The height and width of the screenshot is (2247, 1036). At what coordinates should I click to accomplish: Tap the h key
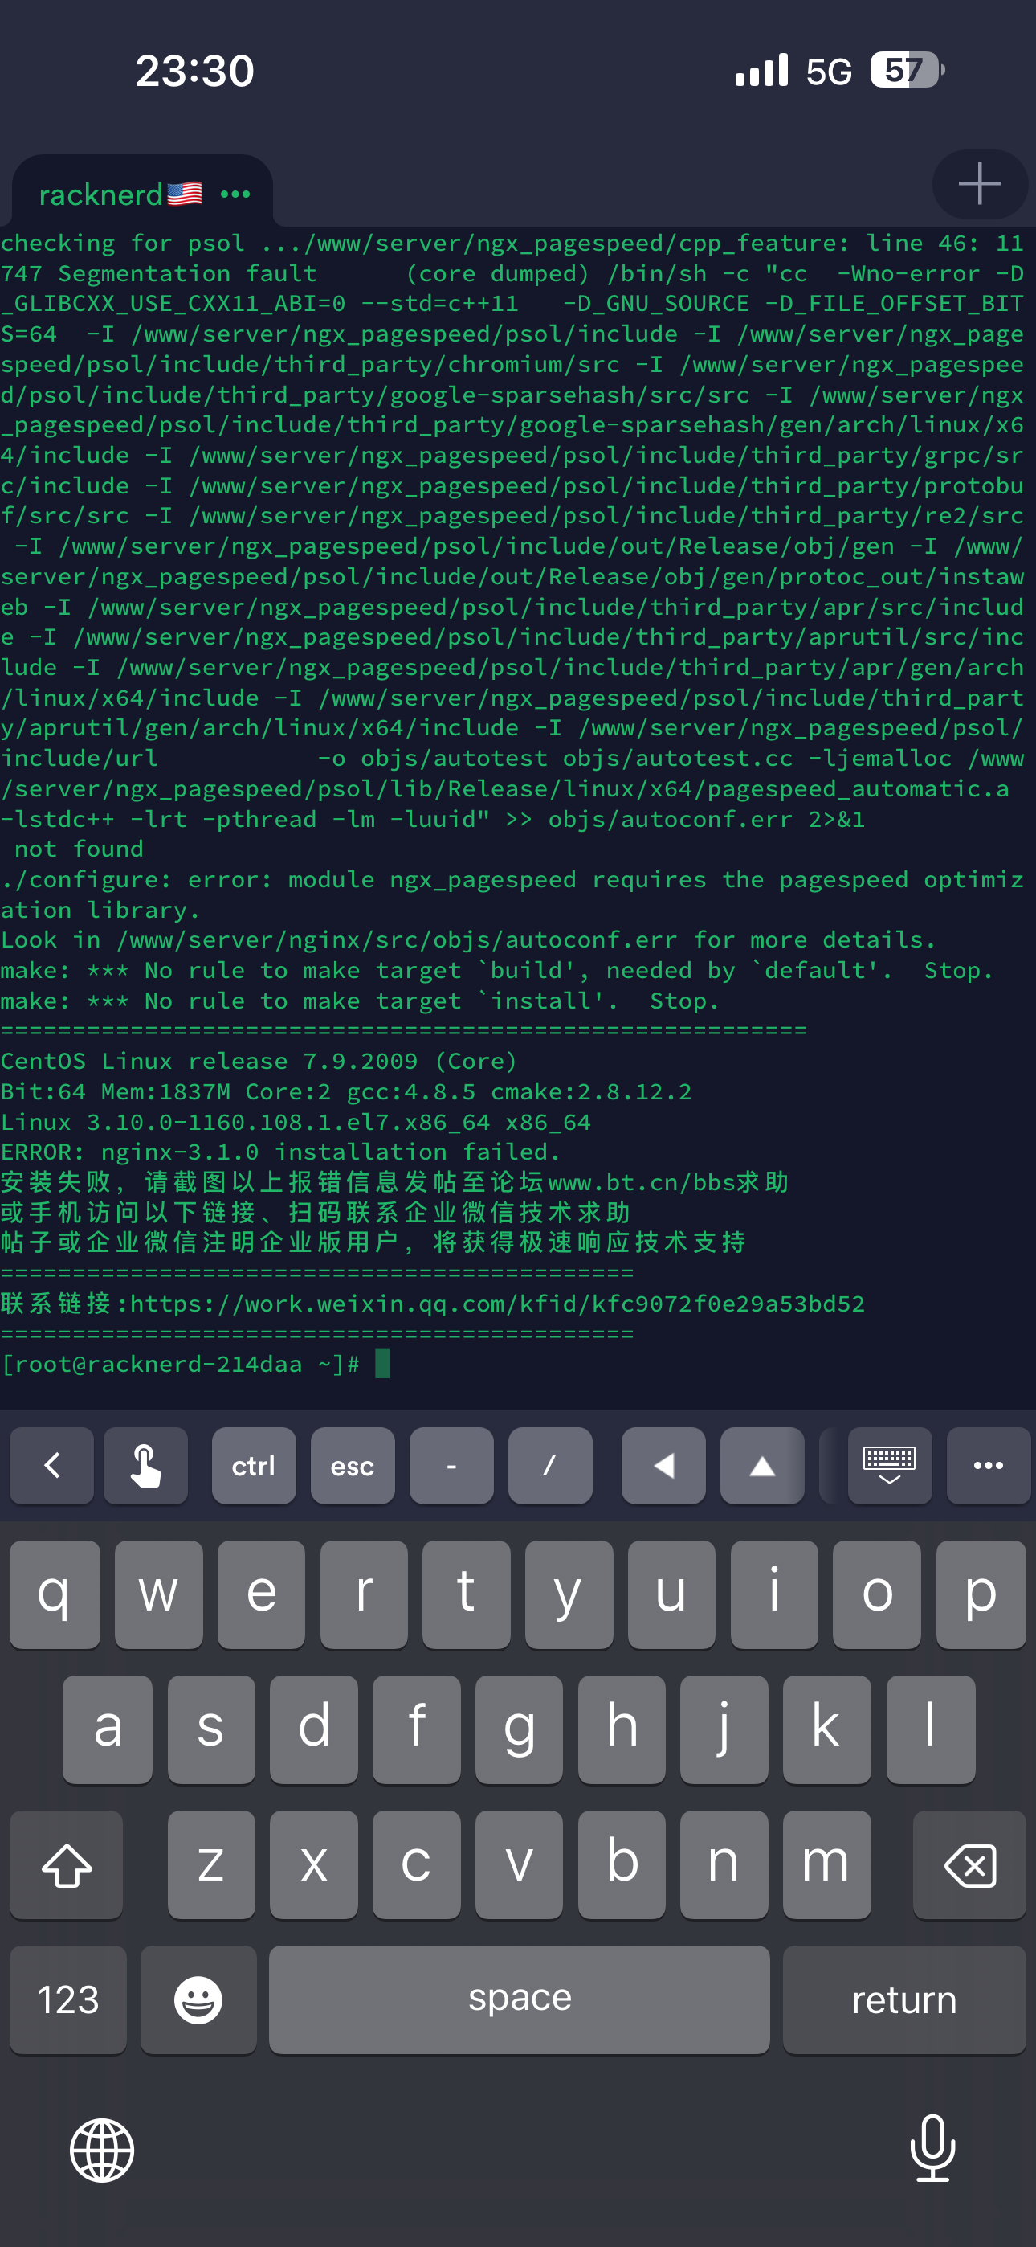622,1729
